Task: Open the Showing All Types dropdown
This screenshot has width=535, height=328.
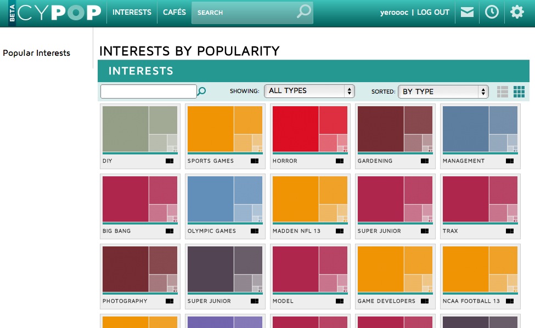Action: click(309, 91)
